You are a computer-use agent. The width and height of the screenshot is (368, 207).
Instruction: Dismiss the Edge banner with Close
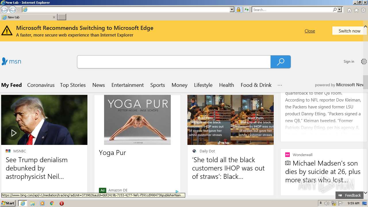coord(310,31)
